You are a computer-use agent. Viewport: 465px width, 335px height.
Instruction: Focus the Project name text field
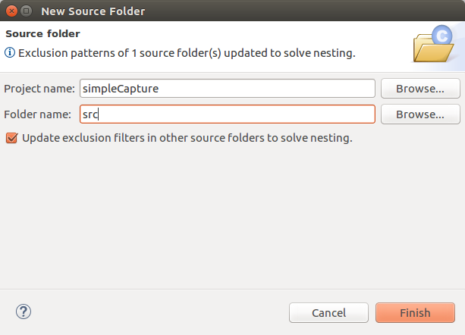[x=228, y=88]
